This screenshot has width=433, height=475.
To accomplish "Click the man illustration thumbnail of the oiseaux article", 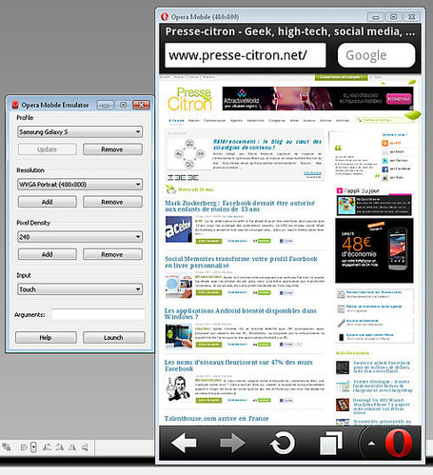I will [178, 388].
